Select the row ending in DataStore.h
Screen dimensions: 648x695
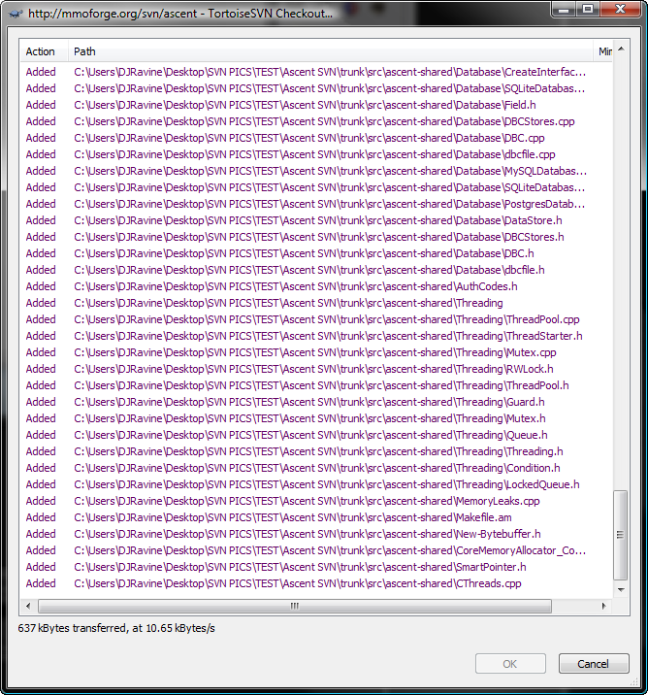coord(316,220)
